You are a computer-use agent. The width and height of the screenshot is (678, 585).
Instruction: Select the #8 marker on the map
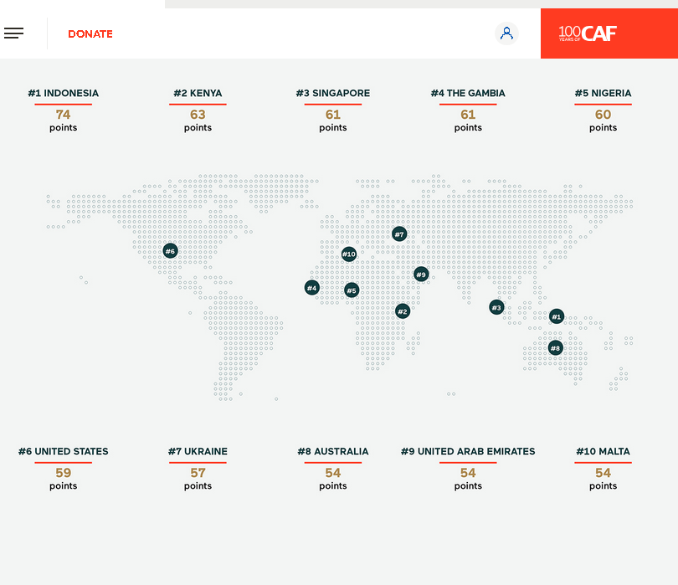(556, 347)
